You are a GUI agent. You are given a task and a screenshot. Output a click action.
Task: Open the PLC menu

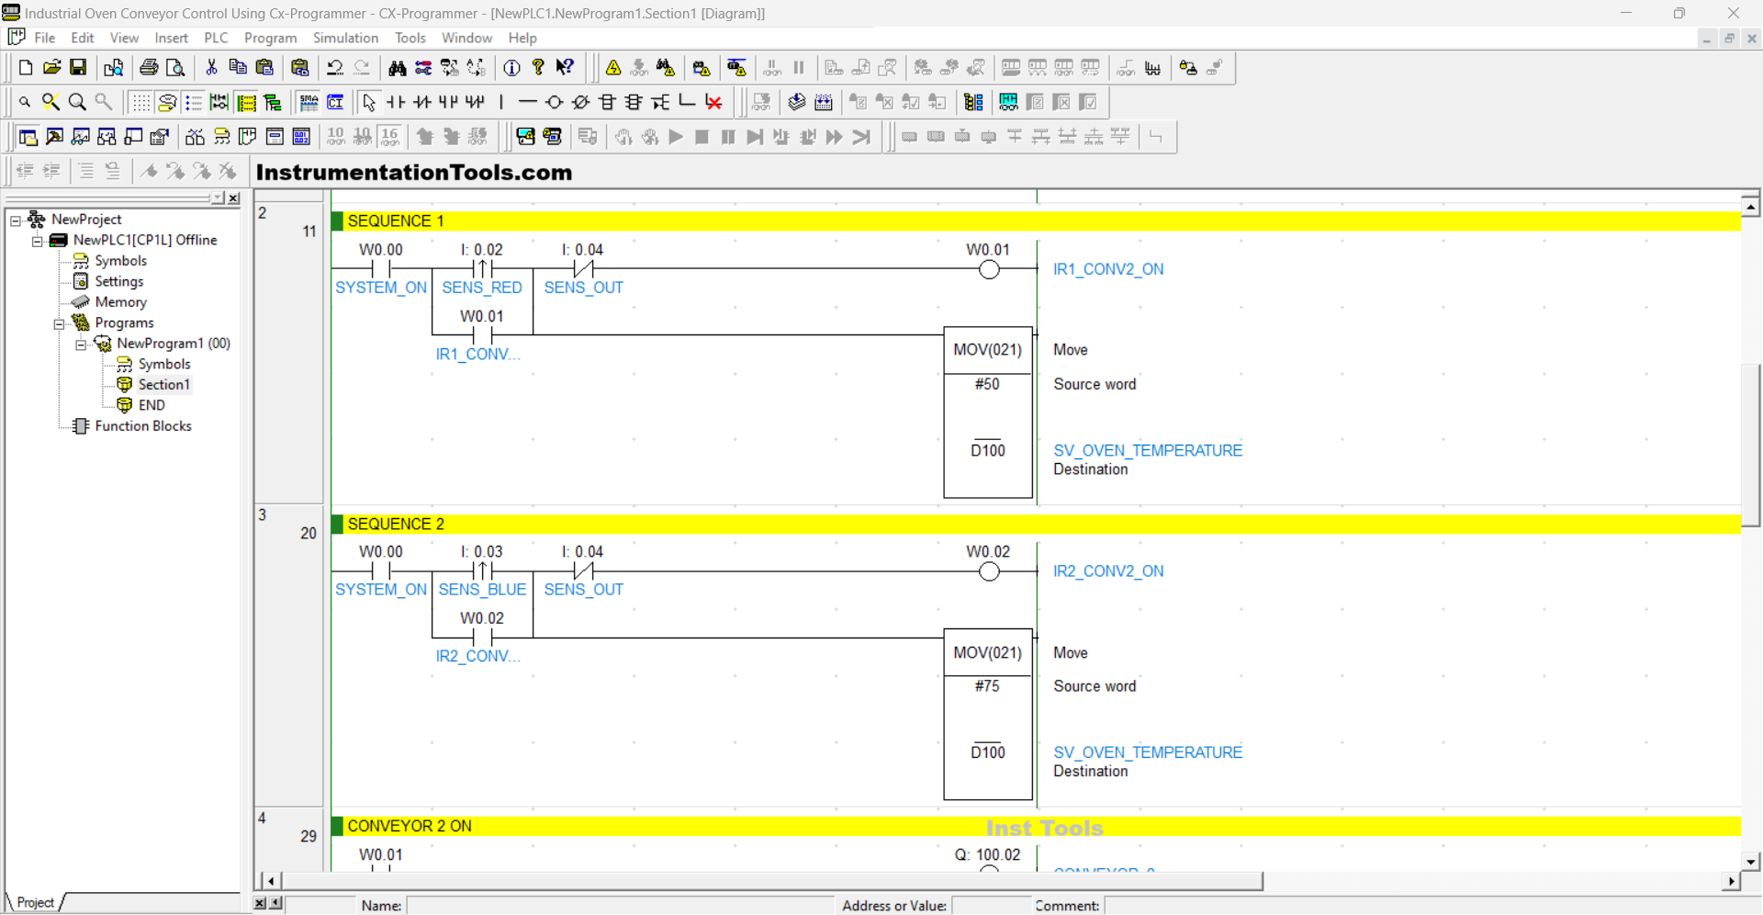point(216,38)
